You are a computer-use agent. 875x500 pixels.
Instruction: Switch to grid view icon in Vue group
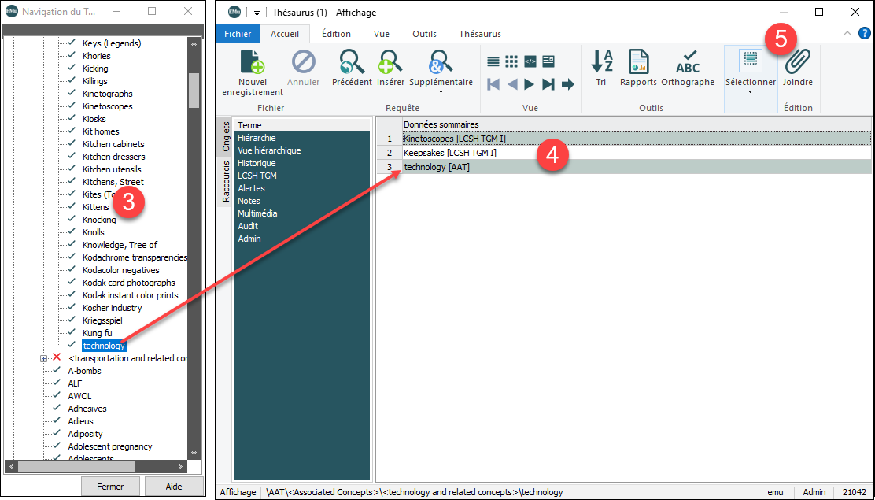pyautogui.click(x=511, y=61)
